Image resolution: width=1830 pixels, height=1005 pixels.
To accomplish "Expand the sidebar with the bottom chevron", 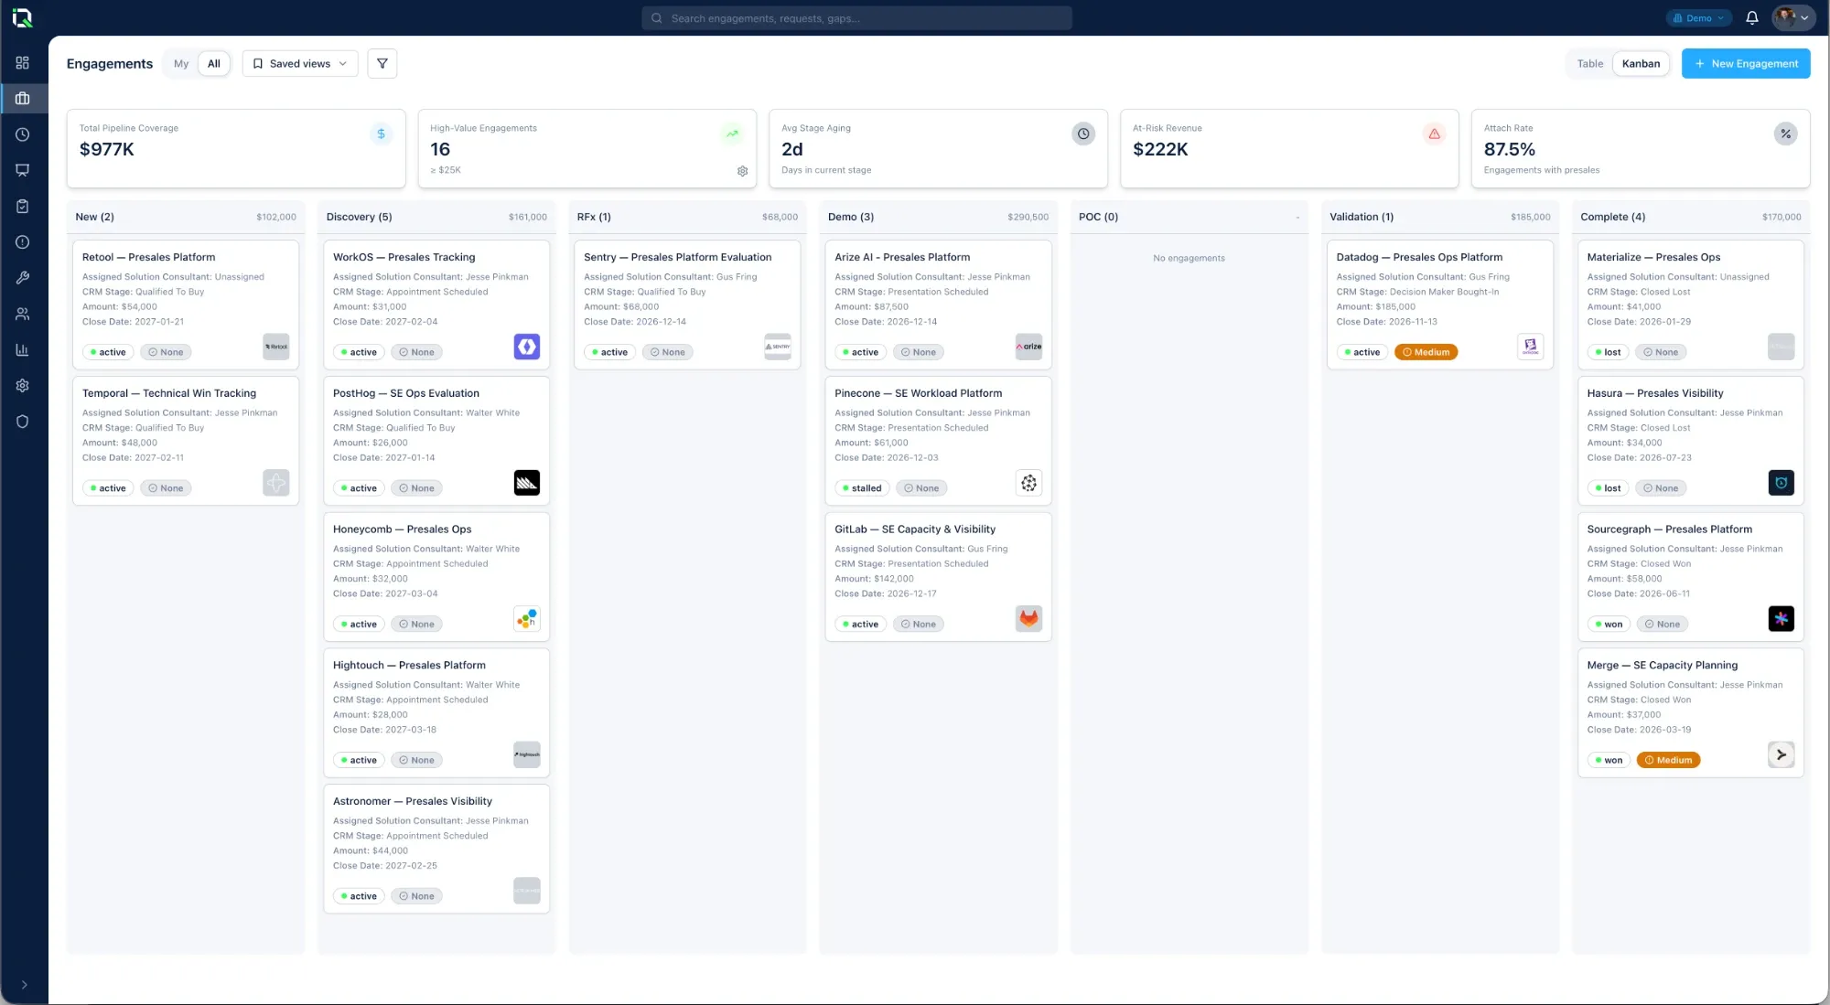I will click(x=24, y=985).
